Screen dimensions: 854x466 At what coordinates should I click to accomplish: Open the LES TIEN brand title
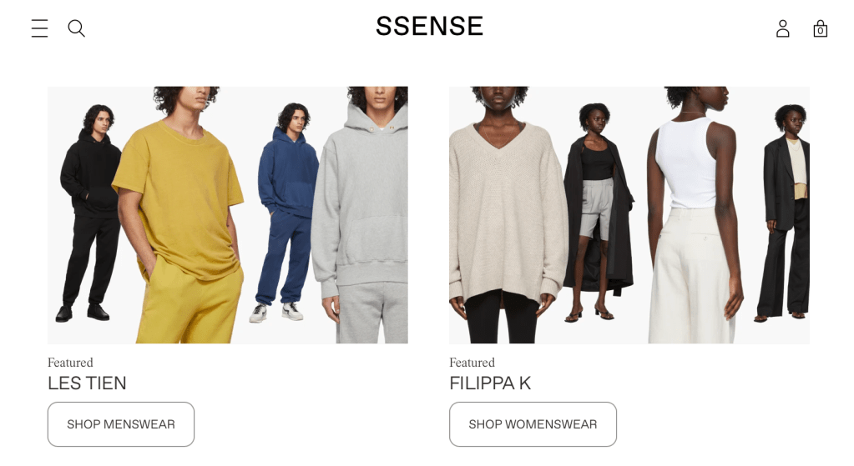(x=87, y=383)
